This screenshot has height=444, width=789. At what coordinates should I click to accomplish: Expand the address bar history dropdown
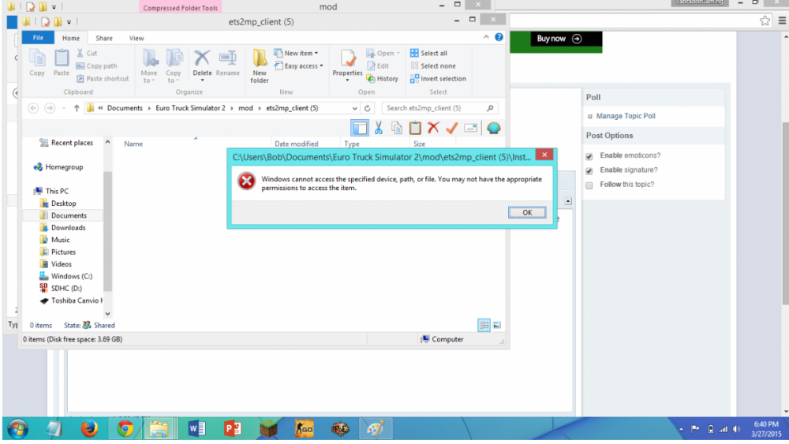357,108
